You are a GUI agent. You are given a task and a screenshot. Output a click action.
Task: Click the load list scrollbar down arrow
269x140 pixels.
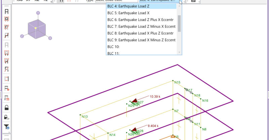pos(179,52)
